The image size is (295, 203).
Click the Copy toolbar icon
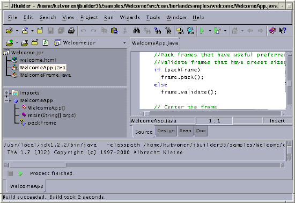click(x=104, y=31)
